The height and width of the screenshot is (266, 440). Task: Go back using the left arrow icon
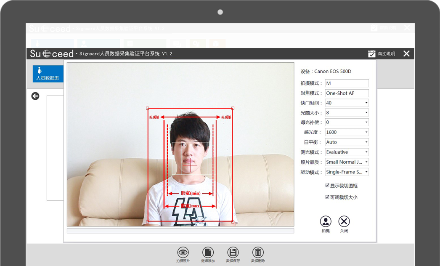click(x=35, y=96)
